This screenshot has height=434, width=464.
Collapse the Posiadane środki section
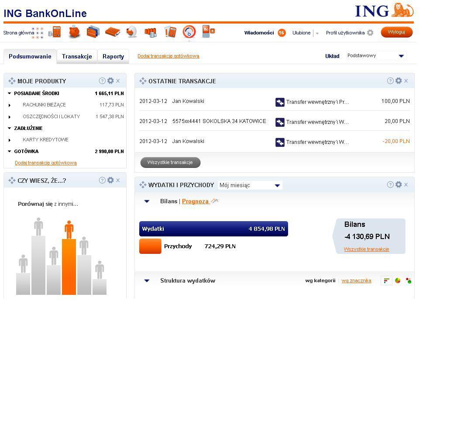tap(10, 93)
